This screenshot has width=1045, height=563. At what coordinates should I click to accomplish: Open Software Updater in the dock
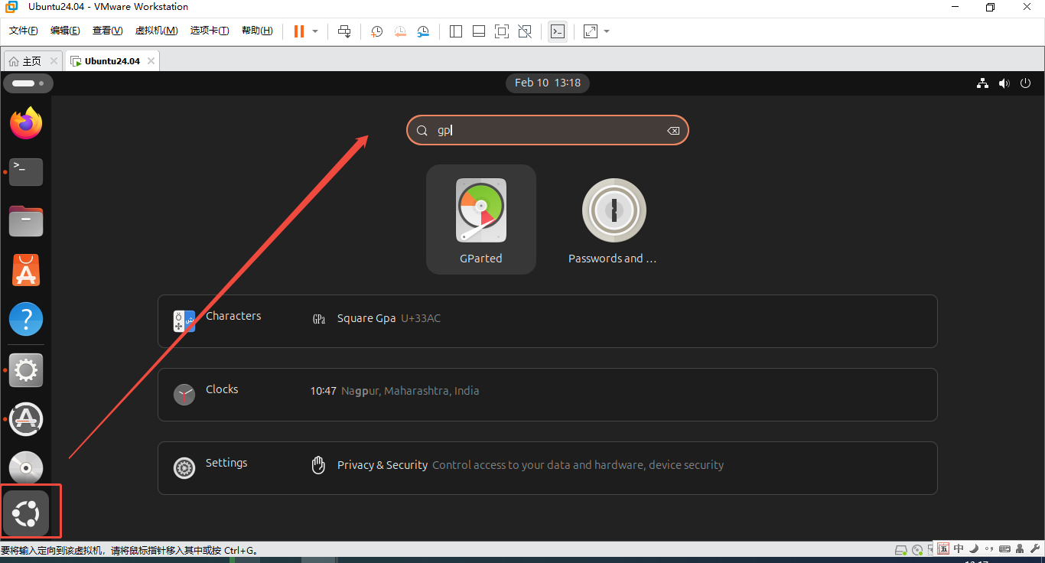pyautogui.click(x=26, y=418)
